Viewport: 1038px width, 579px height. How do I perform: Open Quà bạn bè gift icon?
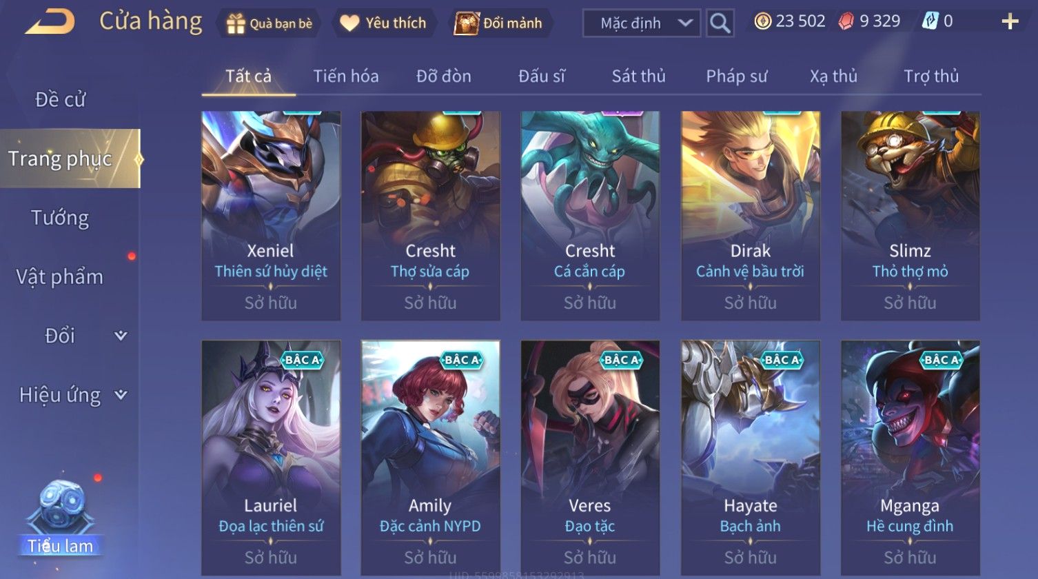click(236, 23)
